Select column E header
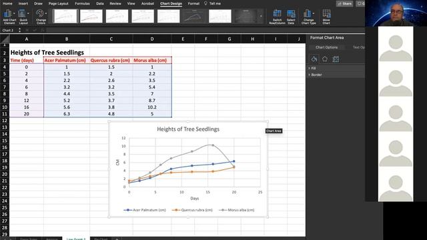 pyautogui.click(x=183, y=39)
